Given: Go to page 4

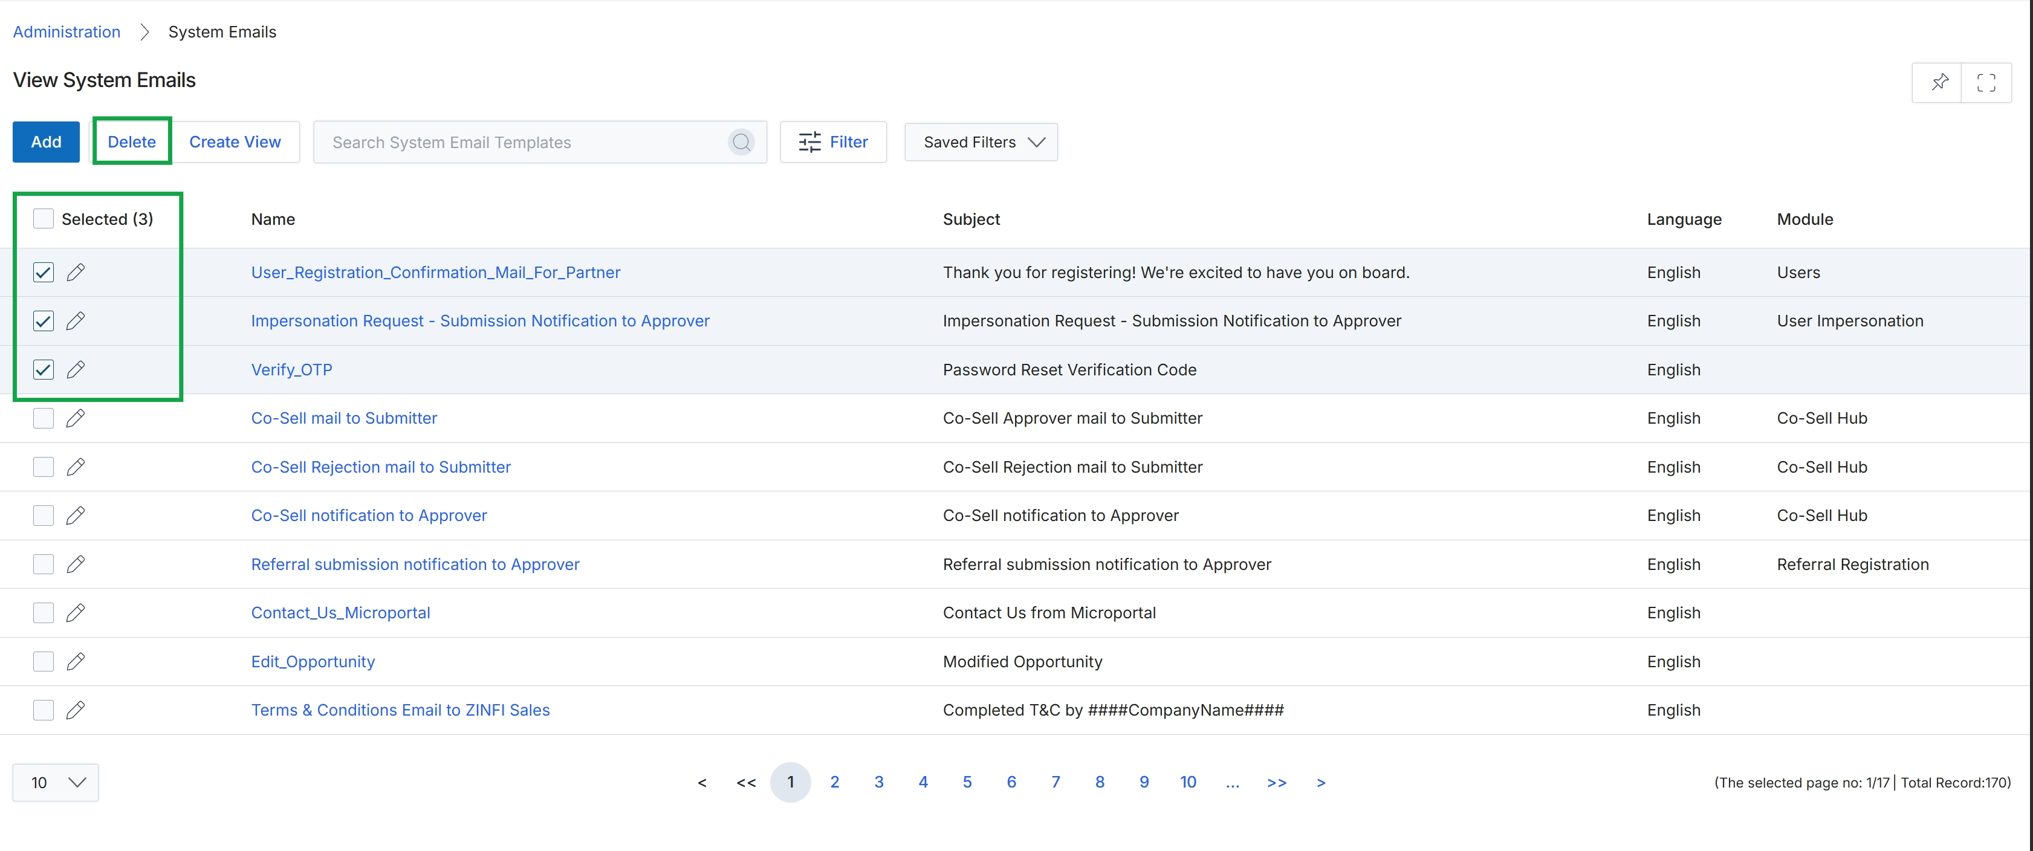Looking at the screenshot, I should point(922,781).
